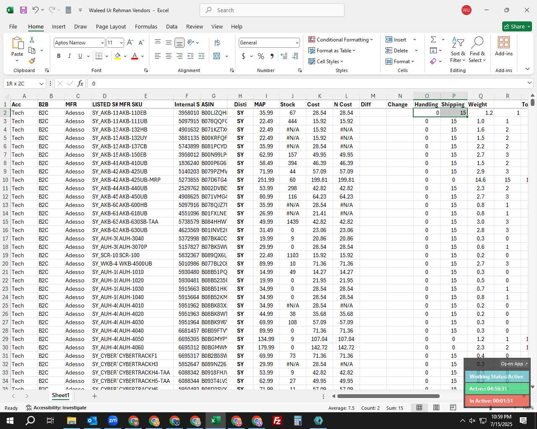
Task: Copy the selected cells
Action: point(32,50)
